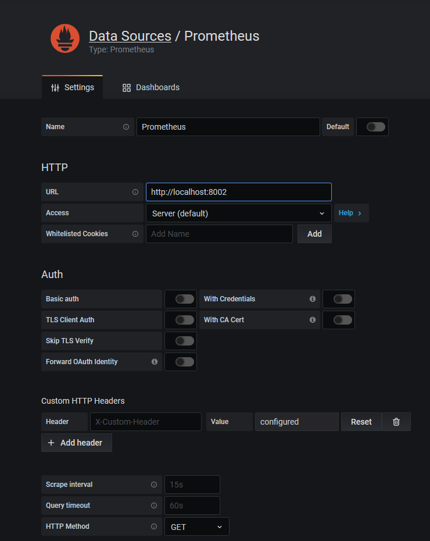
Task: Click the Custom HTTP Headers heading
Action: coord(83,401)
